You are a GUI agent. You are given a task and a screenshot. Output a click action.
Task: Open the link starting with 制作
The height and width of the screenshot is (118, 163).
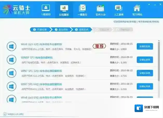149,22
